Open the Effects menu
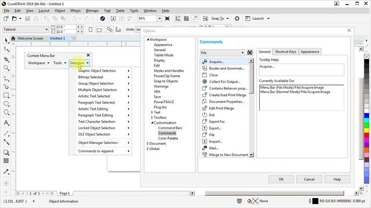The image size is (371, 208). tap(75, 10)
